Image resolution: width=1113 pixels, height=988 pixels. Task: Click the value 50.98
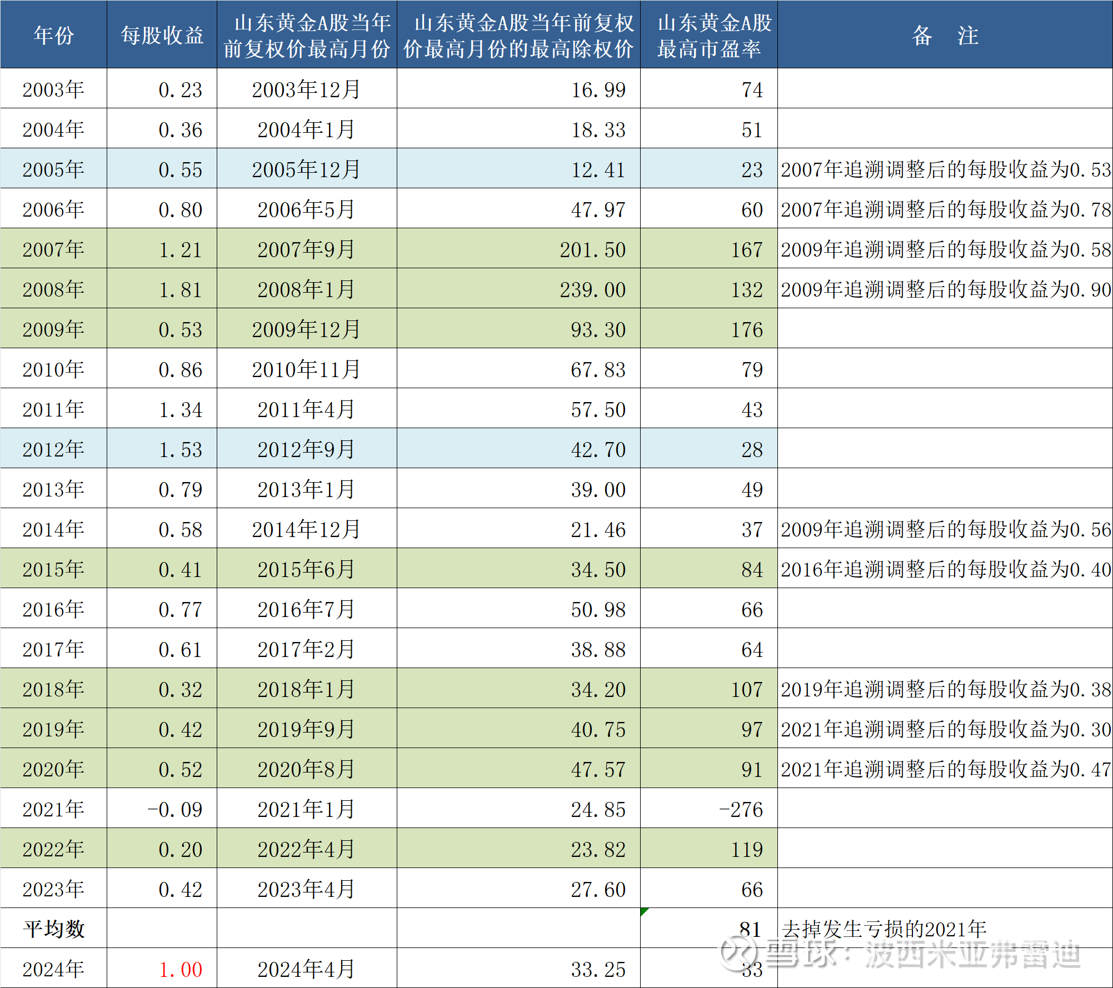coord(598,610)
